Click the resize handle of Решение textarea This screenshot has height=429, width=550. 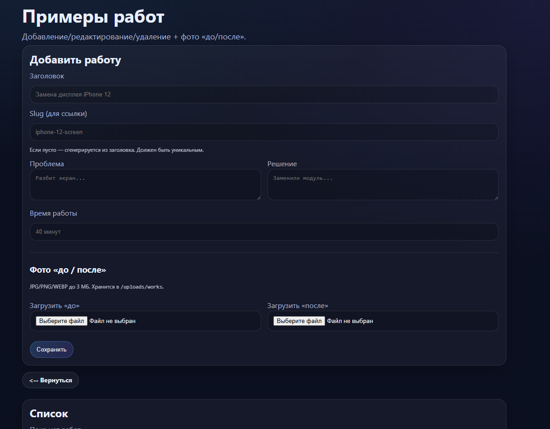pyautogui.click(x=496, y=198)
